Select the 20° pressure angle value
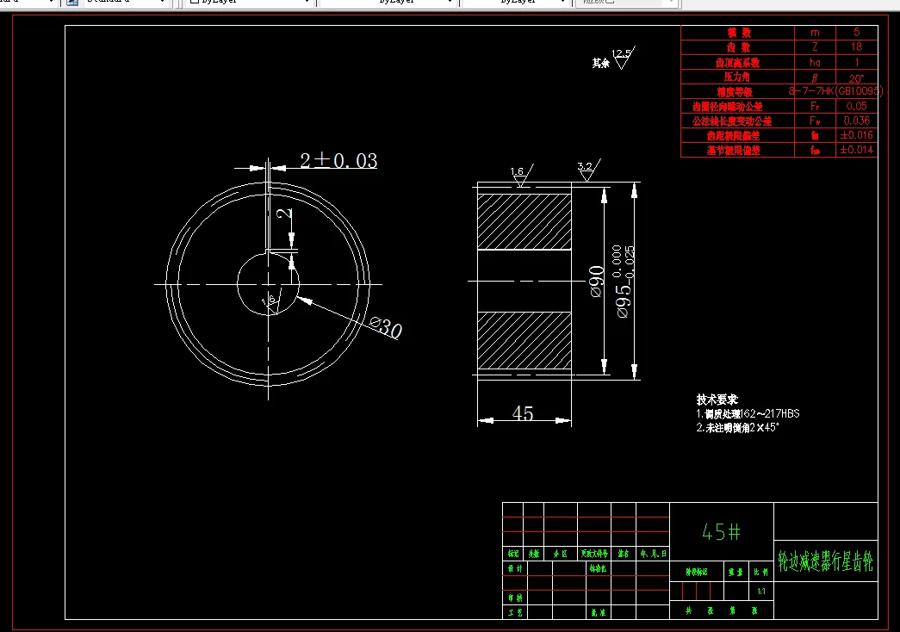Screen dimensions: 900x632 [856, 78]
